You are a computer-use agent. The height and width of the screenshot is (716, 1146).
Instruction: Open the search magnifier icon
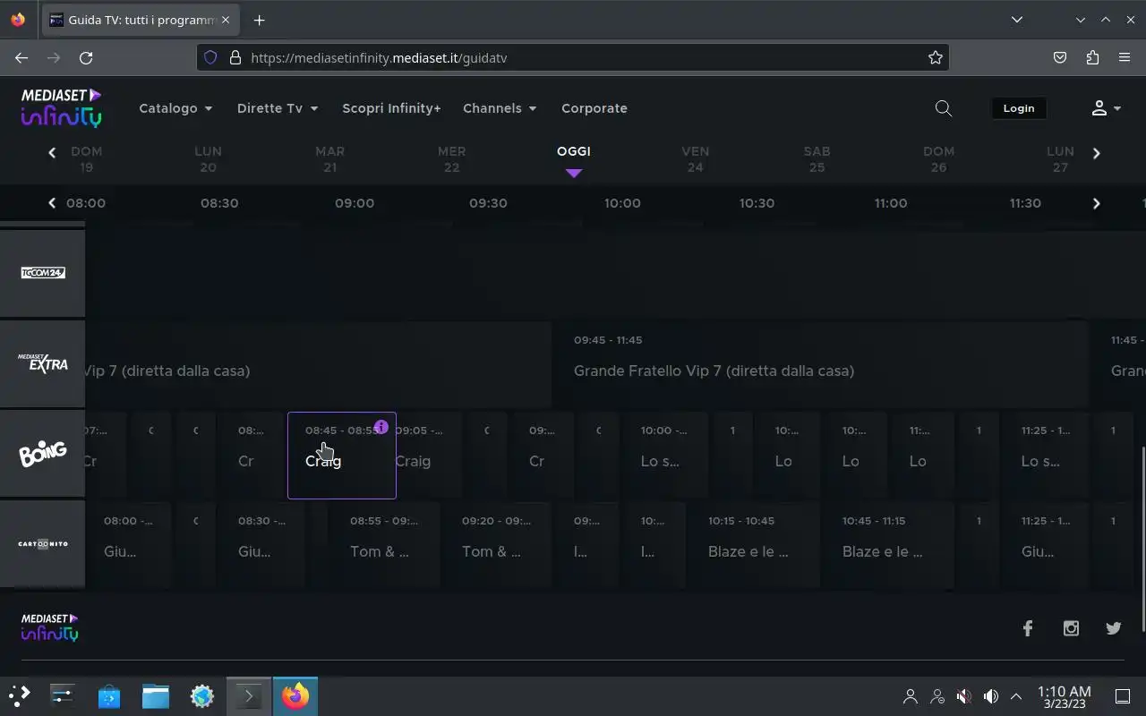pos(943,108)
